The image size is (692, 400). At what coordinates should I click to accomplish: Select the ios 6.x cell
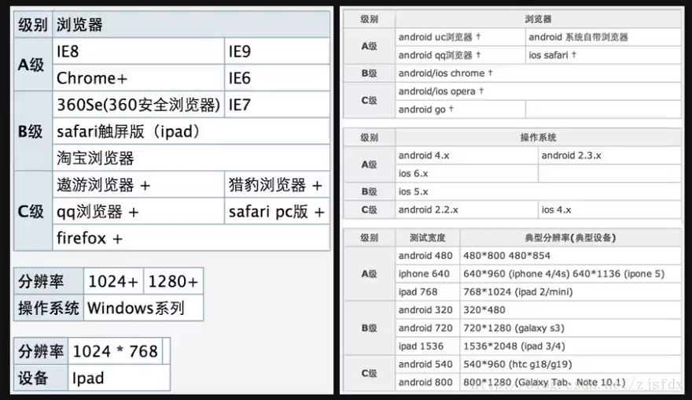coord(466,174)
